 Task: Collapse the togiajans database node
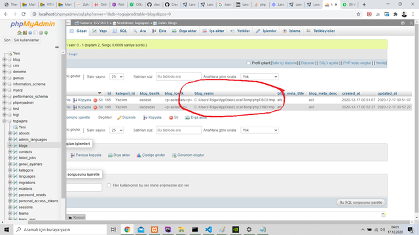click(5, 121)
